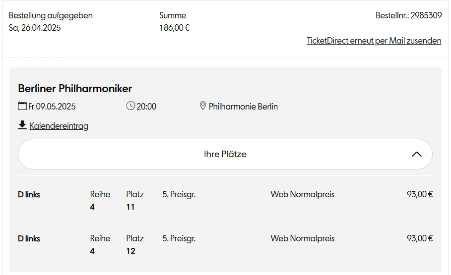Click the 20:00 start time
Image resolution: width=451 pixels, height=275 pixels.
pos(146,107)
